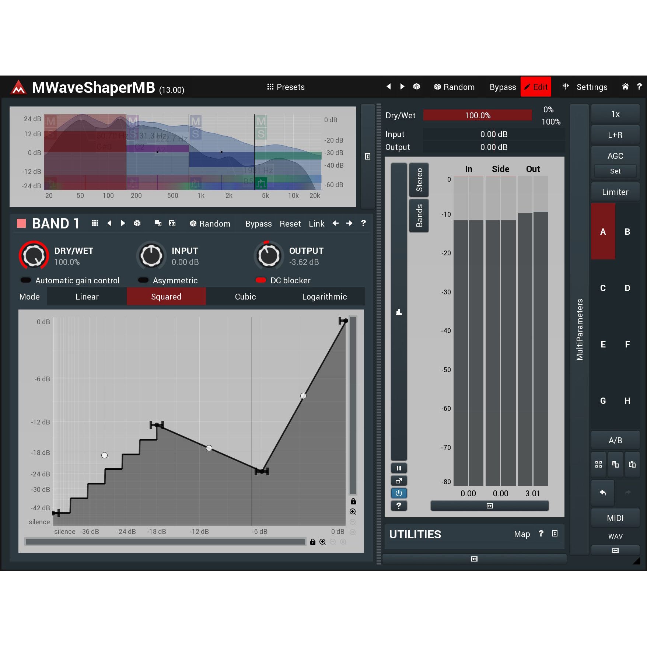647x647 pixels.
Task: Click the meter power enable icon
Action: (x=399, y=493)
